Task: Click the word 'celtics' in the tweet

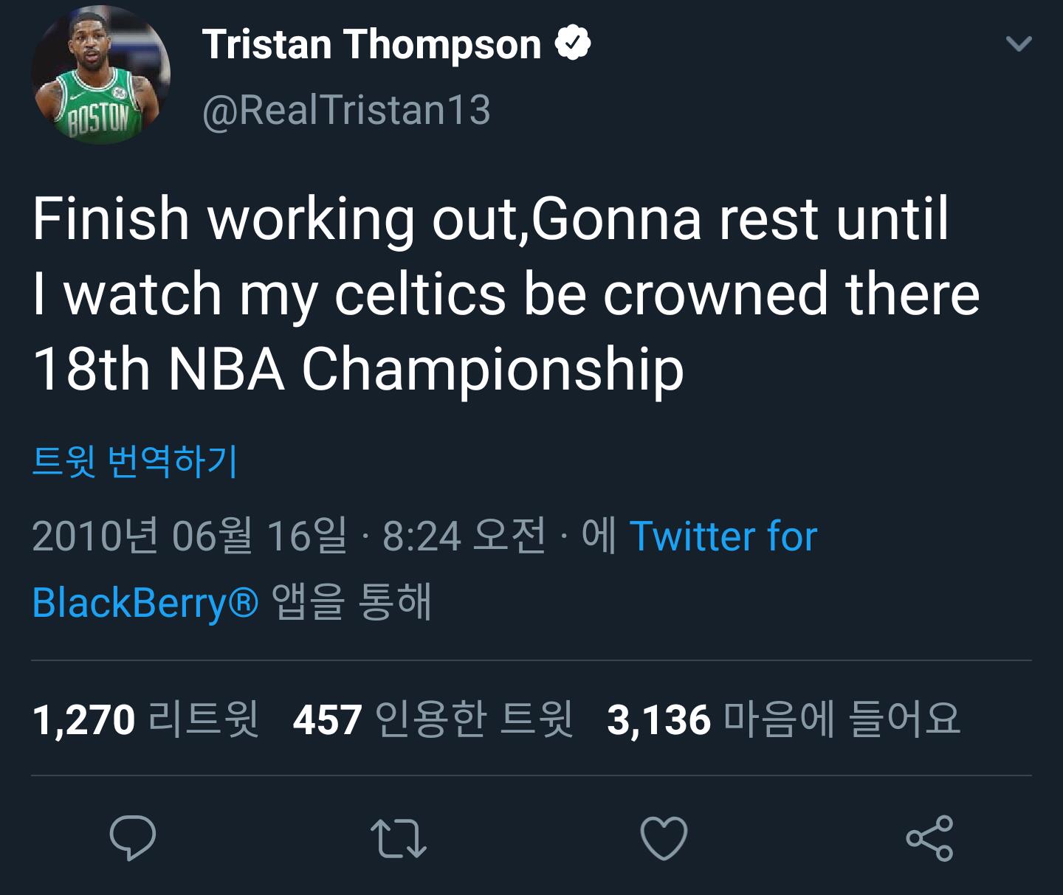Action: (x=420, y=294)
